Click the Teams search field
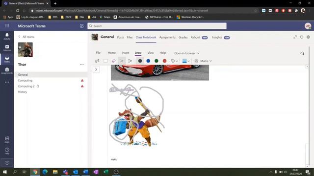Viewport: 314px width, 176px height. (157, 26)
